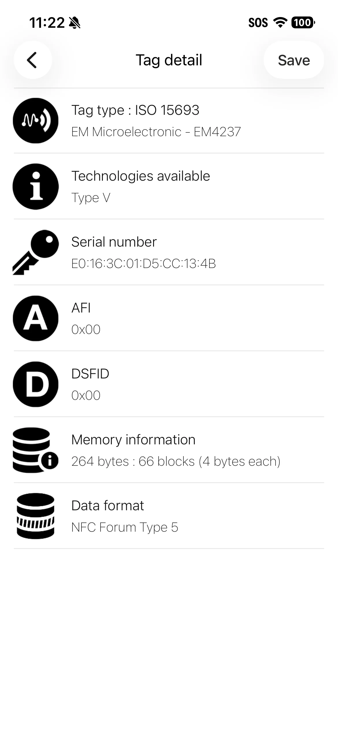Tap the info icon for Technologies available

tap(36, 186)
